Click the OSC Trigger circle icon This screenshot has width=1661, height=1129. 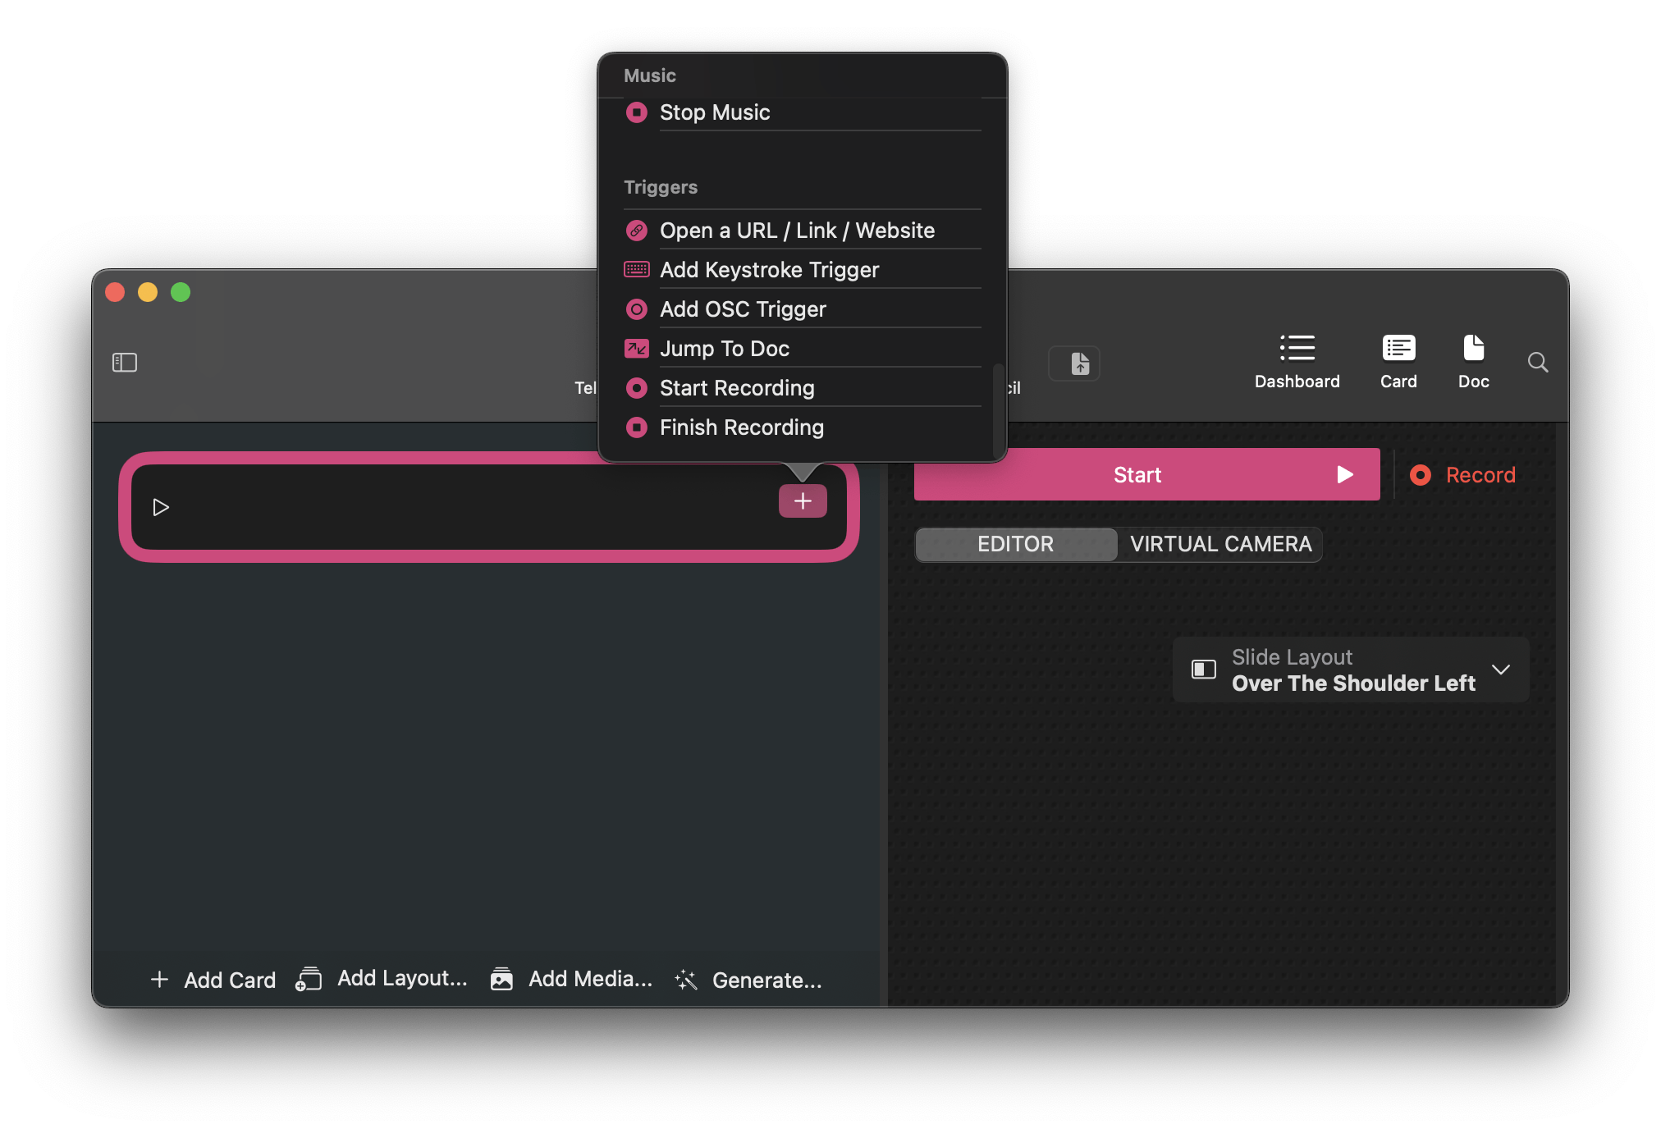637,309
